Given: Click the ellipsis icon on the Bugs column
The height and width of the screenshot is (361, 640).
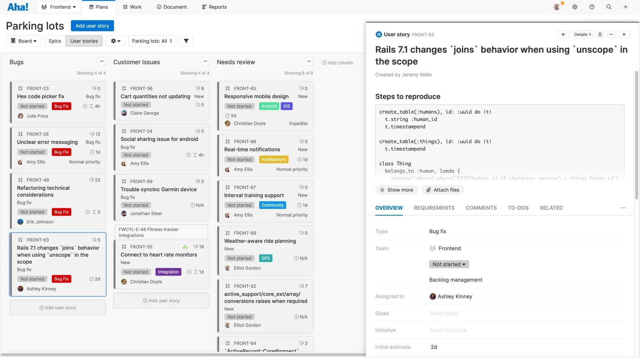Looking at the screenshot, I should (x=101, y=61).
